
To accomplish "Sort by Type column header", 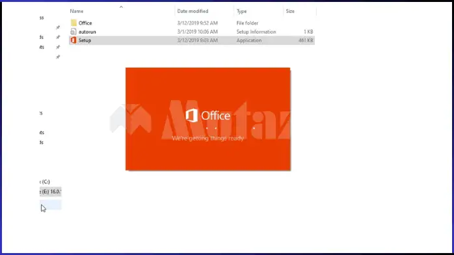I will (x=241, y=11).
